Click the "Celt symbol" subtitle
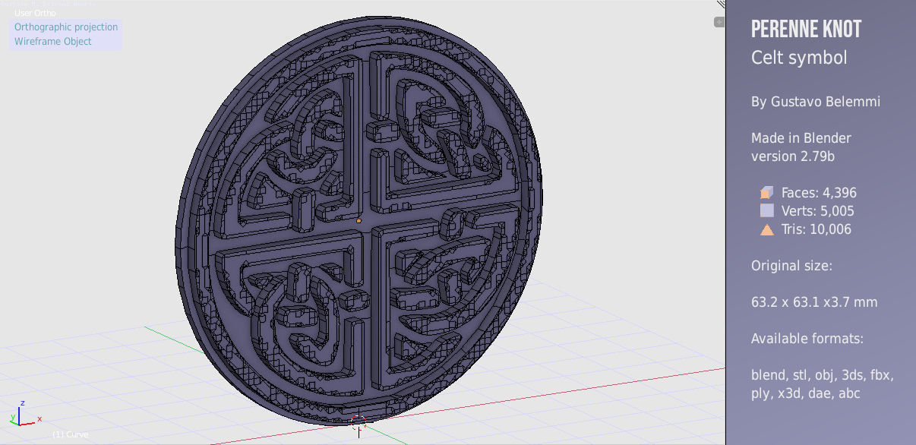Viewport: 916px width, 445px height. (x=799, y=58)
